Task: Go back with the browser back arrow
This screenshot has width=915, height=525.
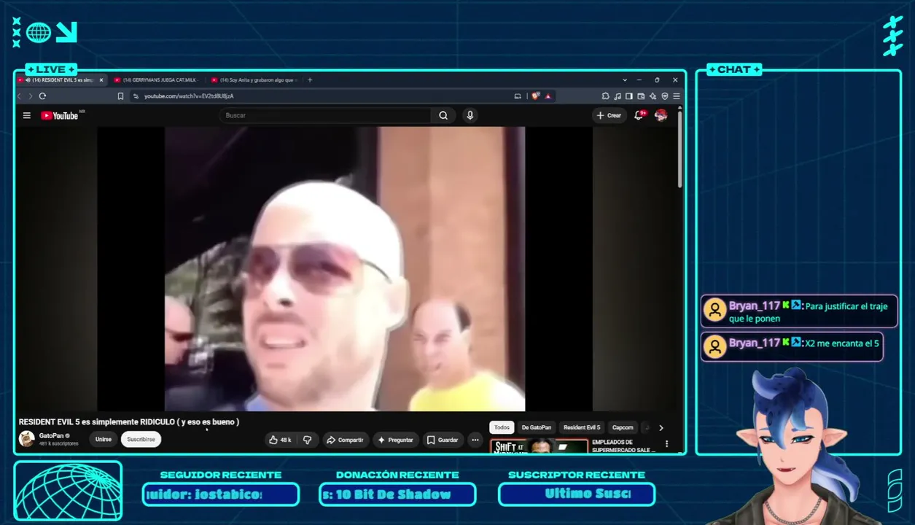Action: [20, 96]
